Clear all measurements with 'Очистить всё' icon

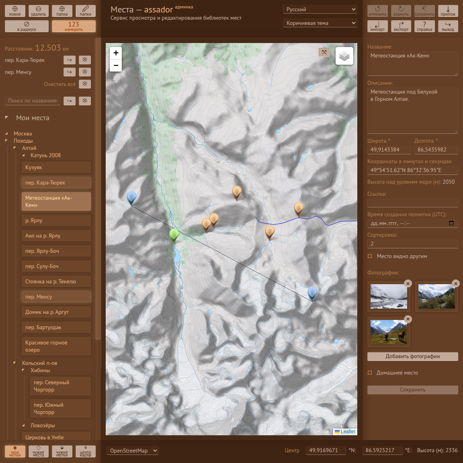(85, 84)
